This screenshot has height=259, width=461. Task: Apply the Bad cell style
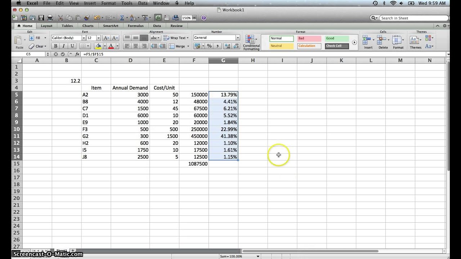[309, 38]
